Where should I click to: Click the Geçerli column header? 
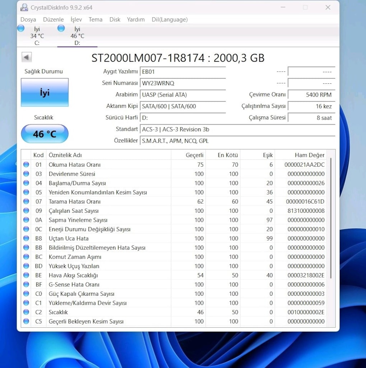tap(189, 155)
